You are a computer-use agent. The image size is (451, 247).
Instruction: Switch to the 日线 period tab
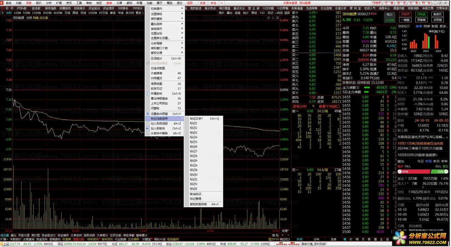point(67,13)
